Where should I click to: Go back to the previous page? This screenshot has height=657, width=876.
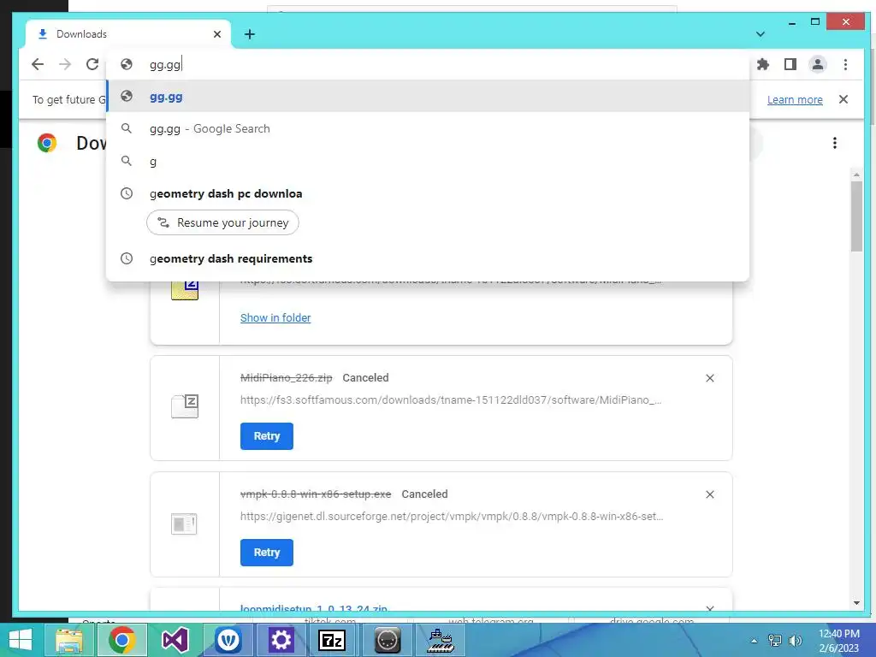pyautogui.click(x=38, y=64)
